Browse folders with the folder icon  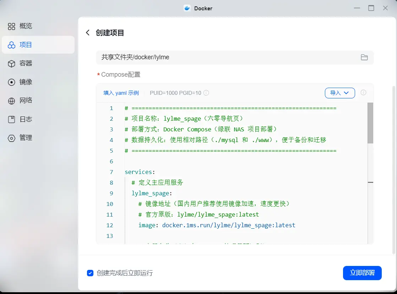coord(364,58)
